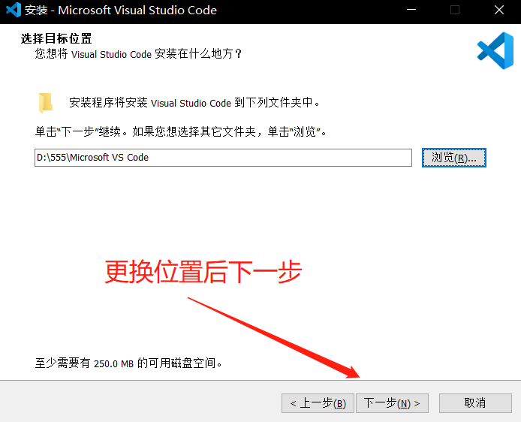Click the text 安装程序将安装 Visual Studio Code 到下列文件夹中

(x=194, y=103)
